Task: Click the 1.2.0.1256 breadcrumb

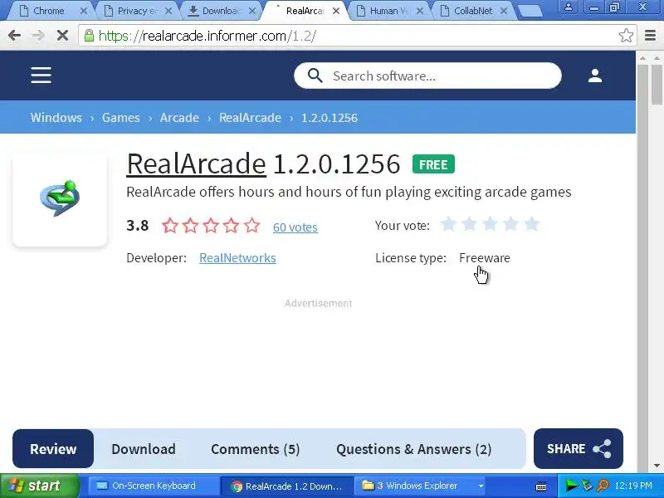Action: (x=330, y=117)
